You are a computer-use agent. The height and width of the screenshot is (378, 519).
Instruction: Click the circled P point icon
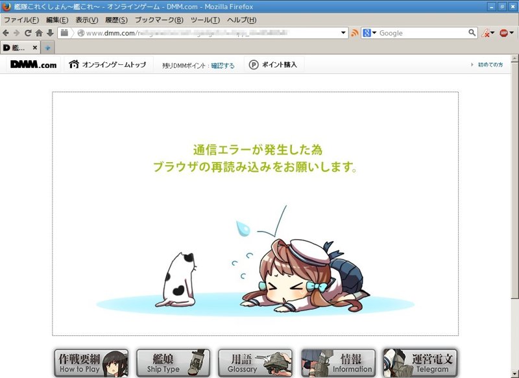(254, 64)
